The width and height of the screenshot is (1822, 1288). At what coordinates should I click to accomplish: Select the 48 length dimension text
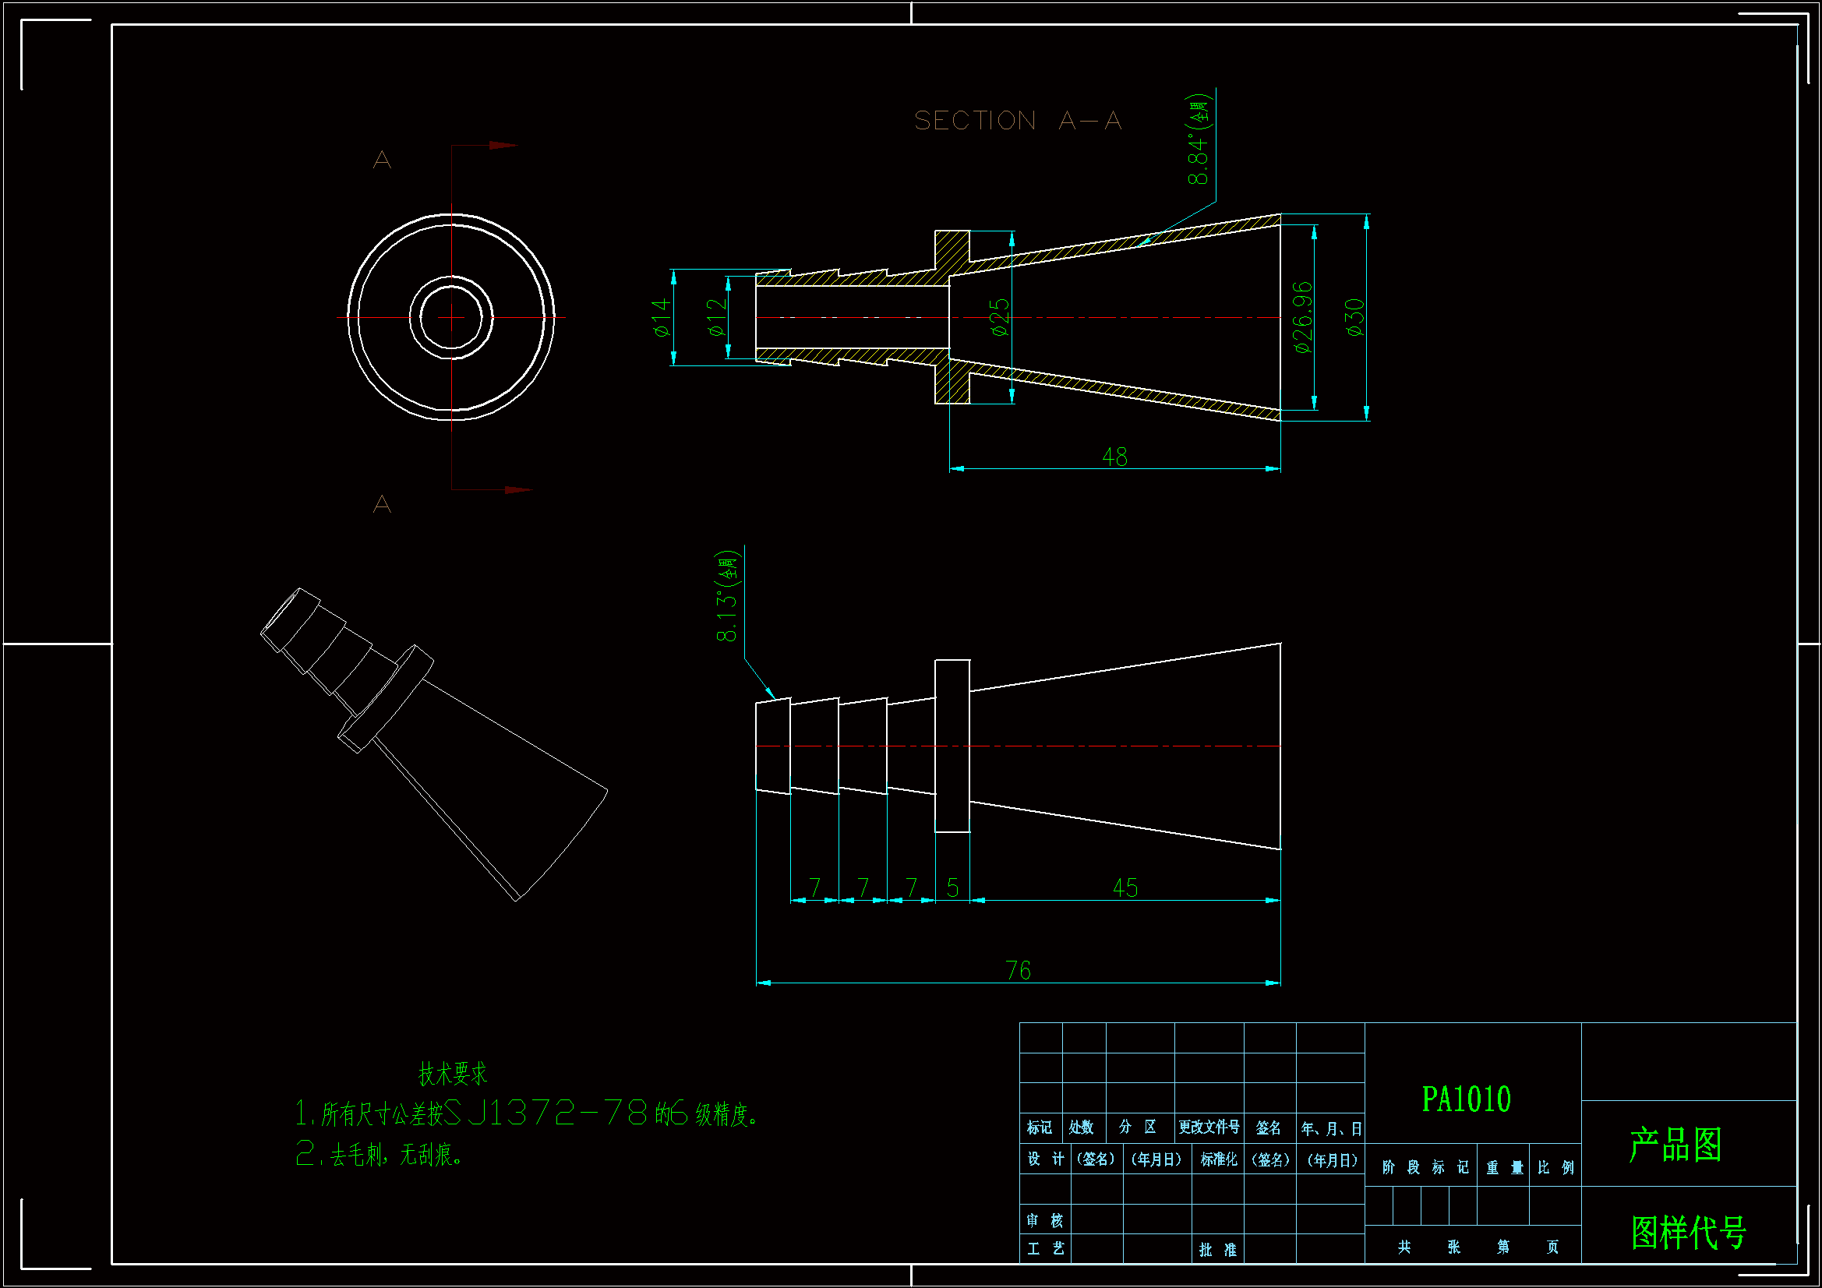coord(1114,457)
